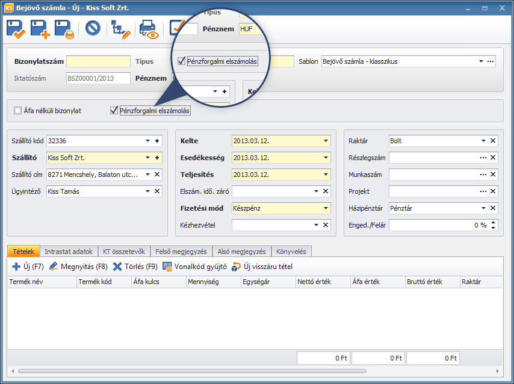Sort by Termék kód column header
Image resolution: width=514 pixels, height=384 pixels.
tap(104, 282)
